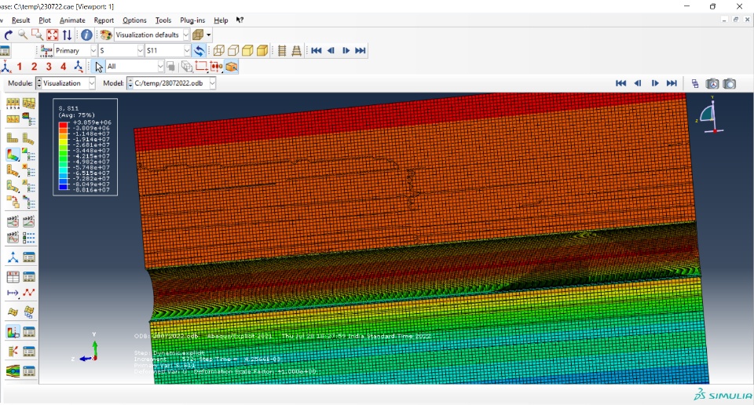The height and width of the screenshot is (405, 754).
Task: Click the Plot Undeformed Shape icon
Action: click(x=13, y=139)
